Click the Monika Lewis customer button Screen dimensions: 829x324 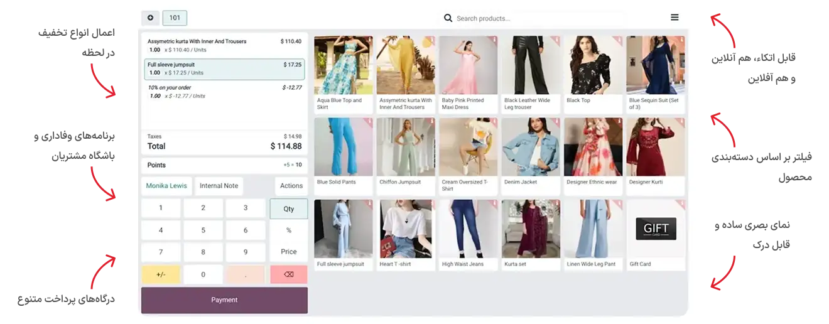[166, 186]
